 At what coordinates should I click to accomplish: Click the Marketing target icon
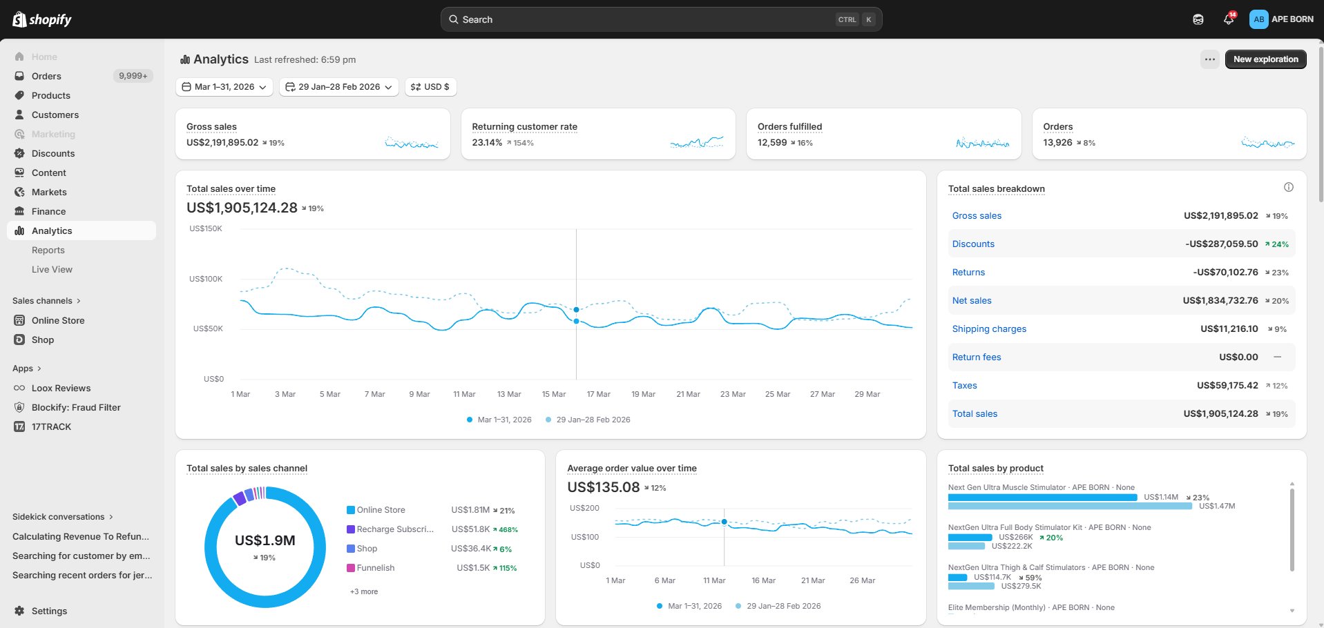click(x=19, y=134)
